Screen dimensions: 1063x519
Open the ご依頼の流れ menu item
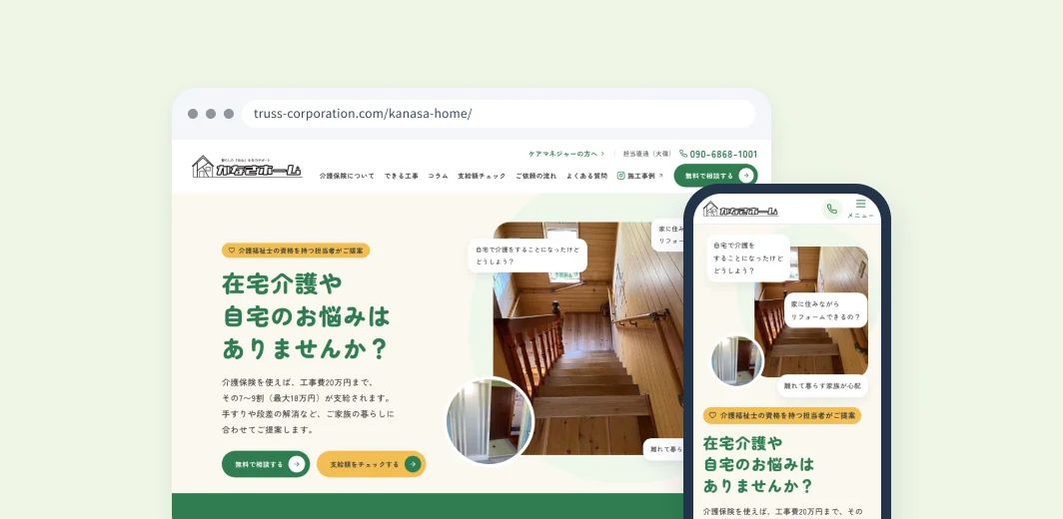pos(535,177)
